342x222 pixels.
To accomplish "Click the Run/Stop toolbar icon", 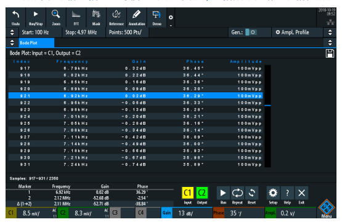I will [36, 18].
